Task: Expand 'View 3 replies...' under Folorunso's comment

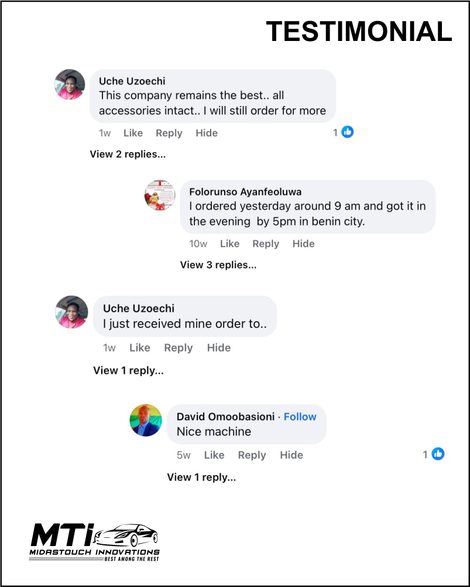Action: pyautogui.click(x=218, y=265)
